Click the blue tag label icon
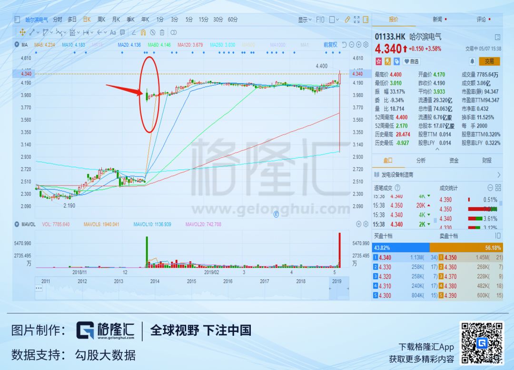 [x=396, y=61]
